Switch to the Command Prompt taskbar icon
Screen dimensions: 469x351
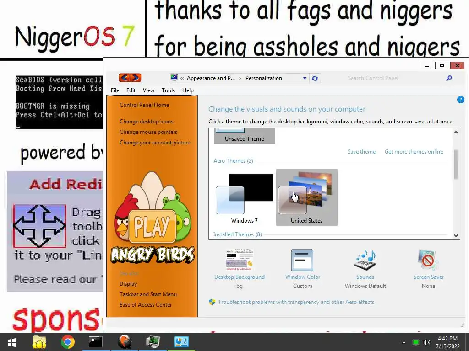coord(96,342)
